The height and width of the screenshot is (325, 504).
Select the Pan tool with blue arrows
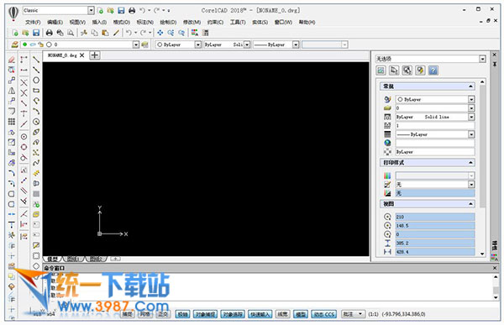coord(160,33)
